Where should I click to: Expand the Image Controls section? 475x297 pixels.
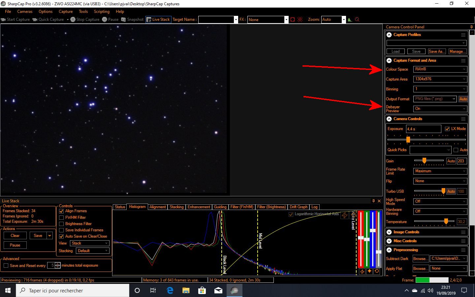coord(389,232)
